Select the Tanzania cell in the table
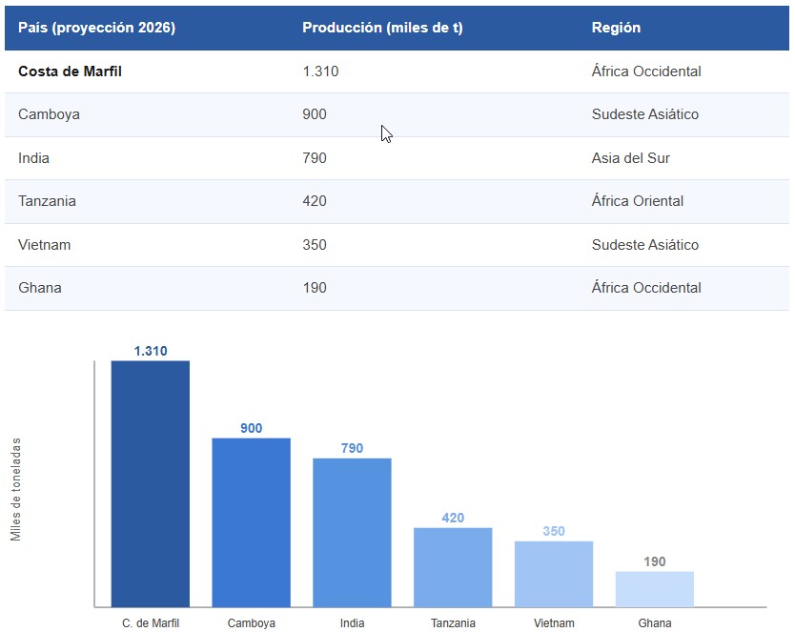Image resolution: width=795 pixels, height=632 pixels. [x=47, y=201]
